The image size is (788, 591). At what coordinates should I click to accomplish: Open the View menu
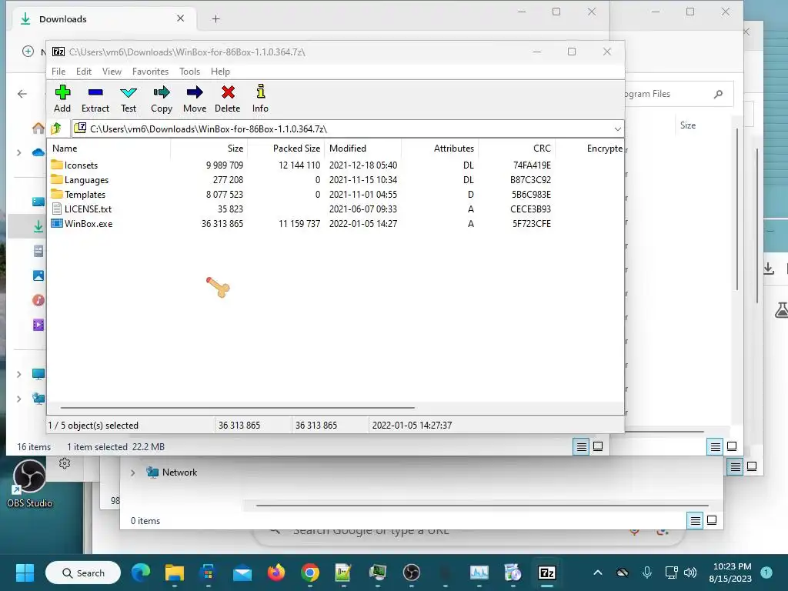pos(112,72)
